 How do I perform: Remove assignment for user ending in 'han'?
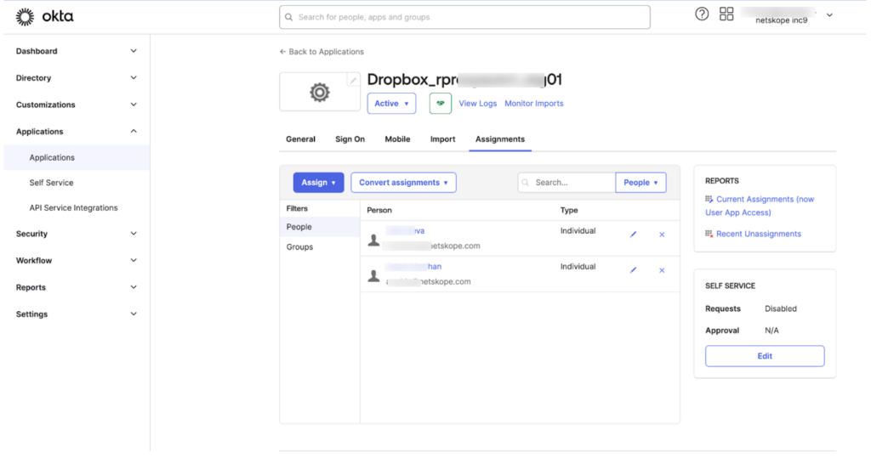click(662, 270)
